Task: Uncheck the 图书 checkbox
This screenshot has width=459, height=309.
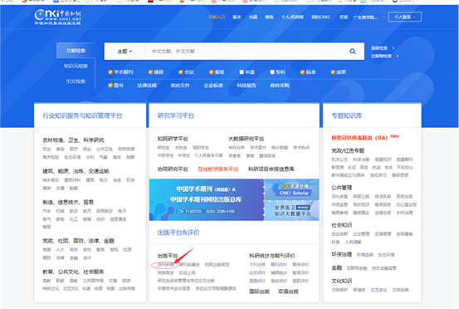Action: [x=110, y=86]
